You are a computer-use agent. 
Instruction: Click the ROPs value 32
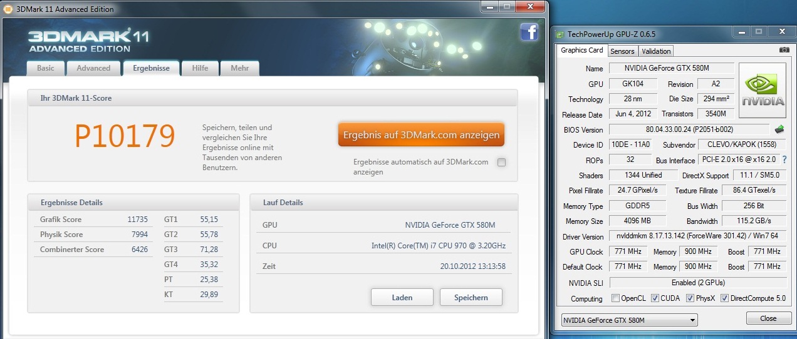coord(629,160)
